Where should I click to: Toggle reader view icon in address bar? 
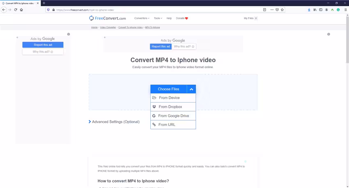[x=264, y=10]
